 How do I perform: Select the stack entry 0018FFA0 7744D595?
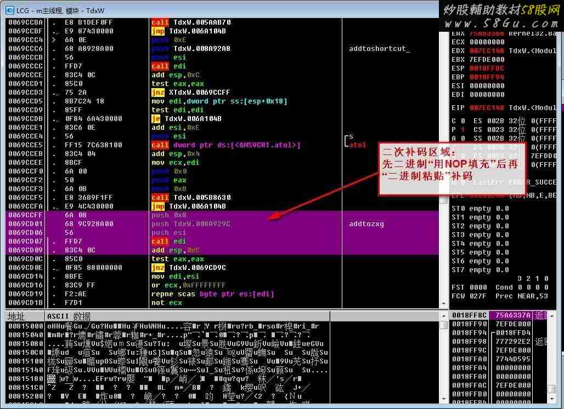(x=498, y=359)
